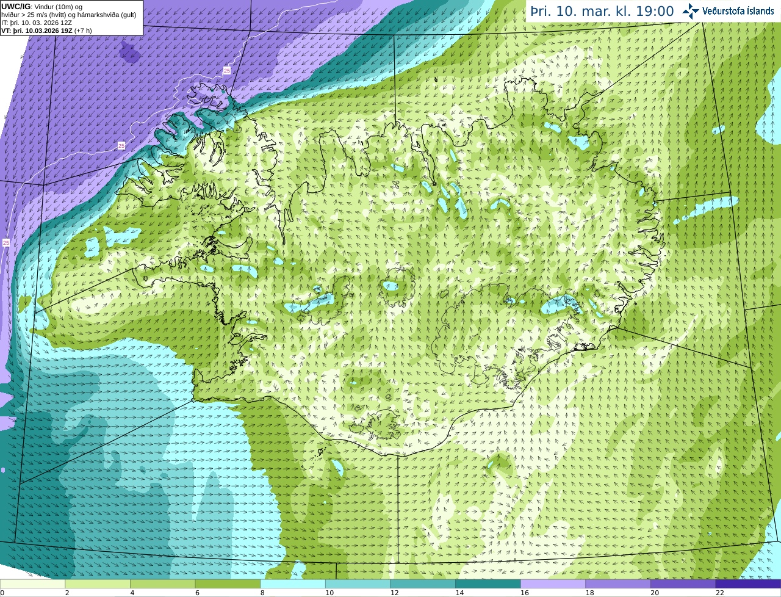Click the legend scale label 6
This screenshot has width=781, height=597.
pyautogui.click(x=197, y=593)
